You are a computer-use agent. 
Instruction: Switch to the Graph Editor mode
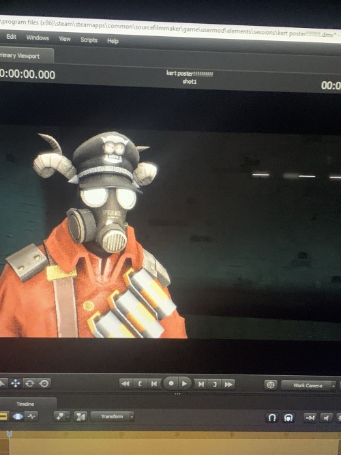(x=31, y=417)
